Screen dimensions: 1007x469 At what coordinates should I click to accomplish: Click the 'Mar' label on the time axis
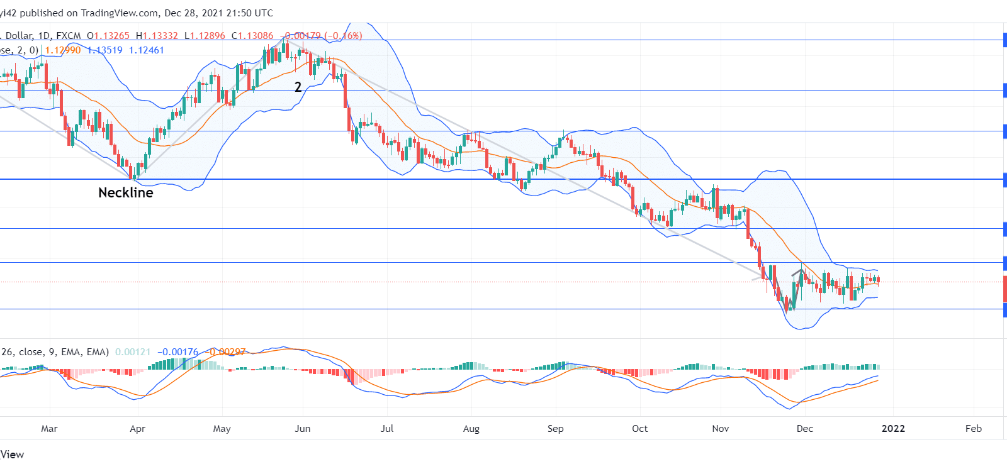tap(49, 429)
